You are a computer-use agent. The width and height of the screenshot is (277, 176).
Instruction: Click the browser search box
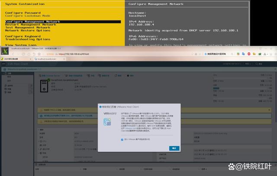pyautogui.click(x=216, y=54)
